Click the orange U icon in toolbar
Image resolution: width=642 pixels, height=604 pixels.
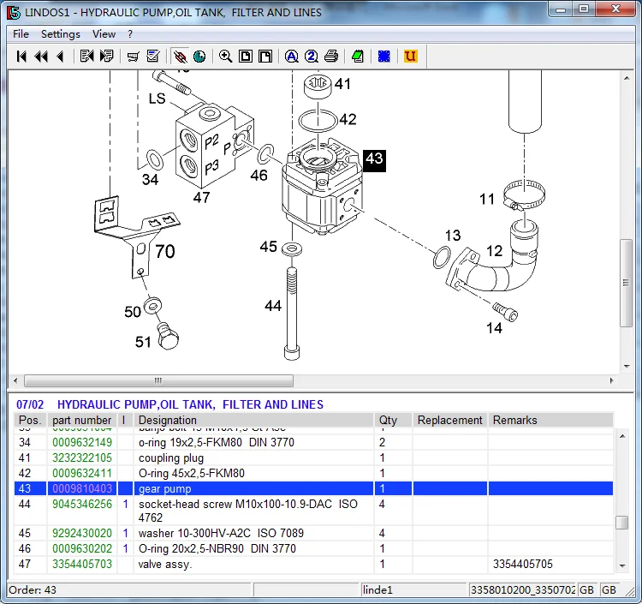(410, 57)
